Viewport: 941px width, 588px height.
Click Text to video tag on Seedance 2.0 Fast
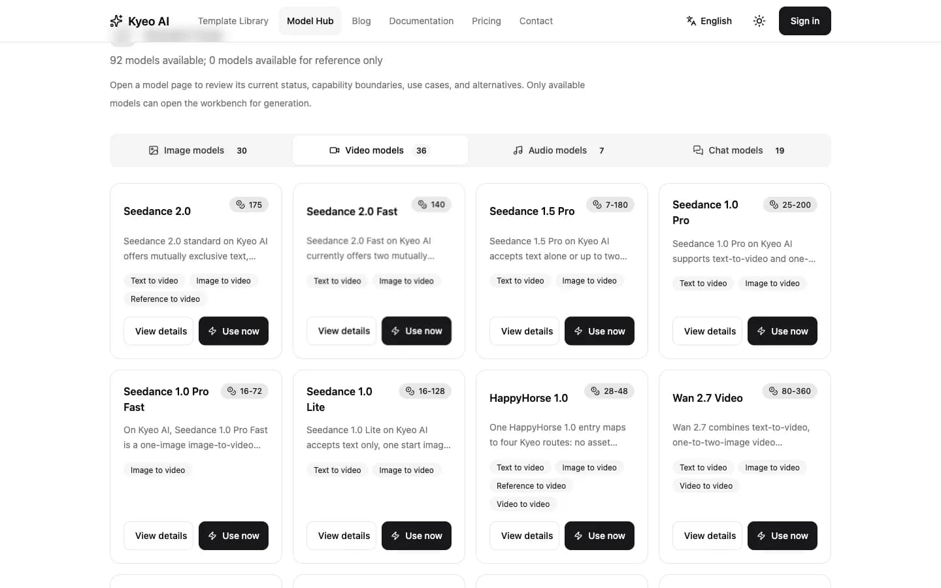(337, 281)
